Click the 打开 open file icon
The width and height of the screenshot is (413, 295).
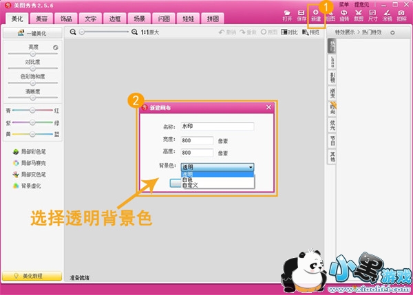(x=287, y=16)
